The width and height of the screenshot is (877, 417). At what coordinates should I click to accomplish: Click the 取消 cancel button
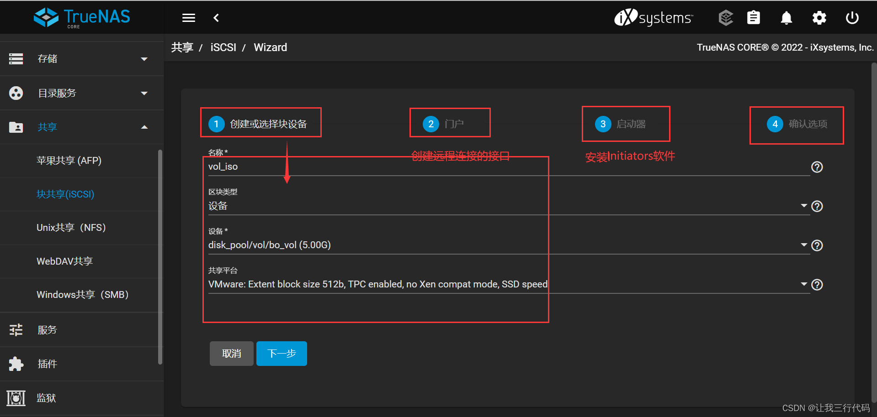pos(232,354)
